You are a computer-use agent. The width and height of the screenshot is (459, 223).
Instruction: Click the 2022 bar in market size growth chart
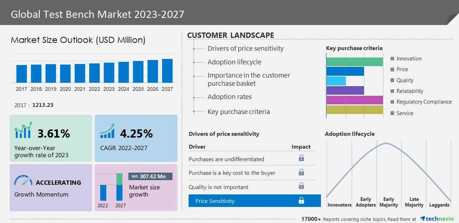tap(103, 193)
